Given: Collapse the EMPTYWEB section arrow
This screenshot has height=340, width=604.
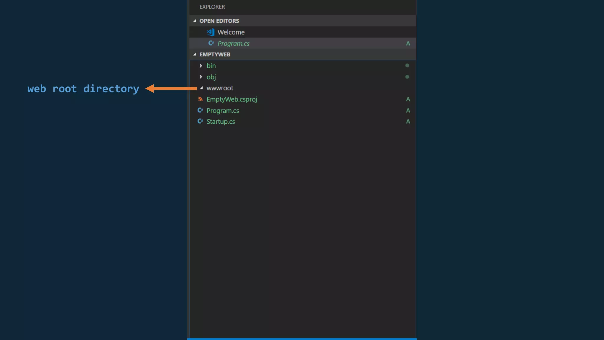Looking at the screenshot, I should 195,55.
